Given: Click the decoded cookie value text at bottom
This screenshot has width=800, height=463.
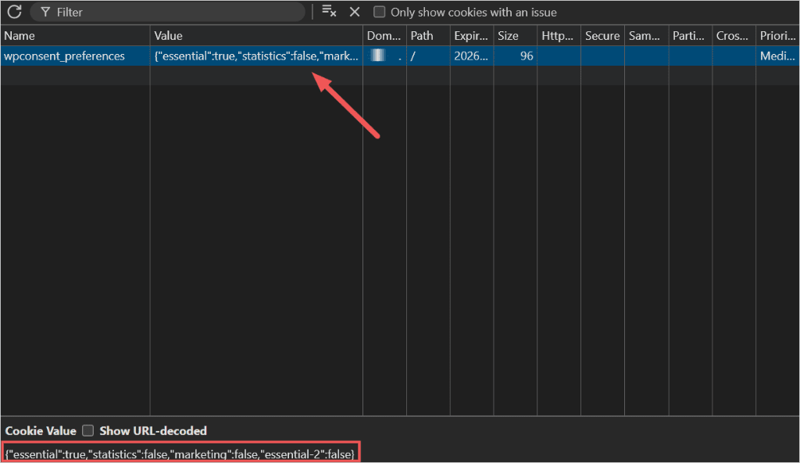Looking at the screenshot, I should pyautogui.click(x=180, y=454).
